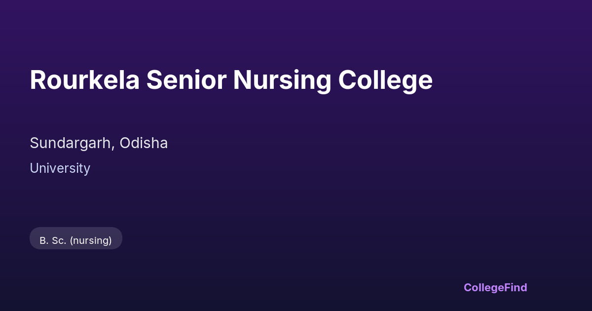Click "College" at the heading's end

(385, 80)
